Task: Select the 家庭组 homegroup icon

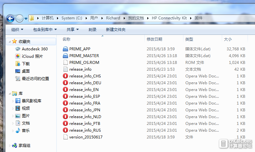Action: (15, 145)
